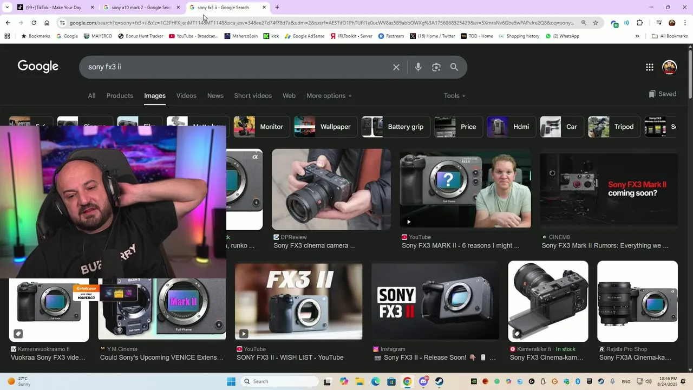
Task: Switch to the TikTok browser tab
Action: click(x=54, y=8)
